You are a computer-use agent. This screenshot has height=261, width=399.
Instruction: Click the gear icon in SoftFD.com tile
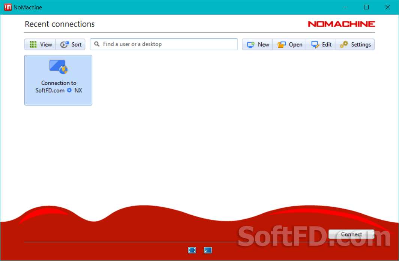pos(69,90)
